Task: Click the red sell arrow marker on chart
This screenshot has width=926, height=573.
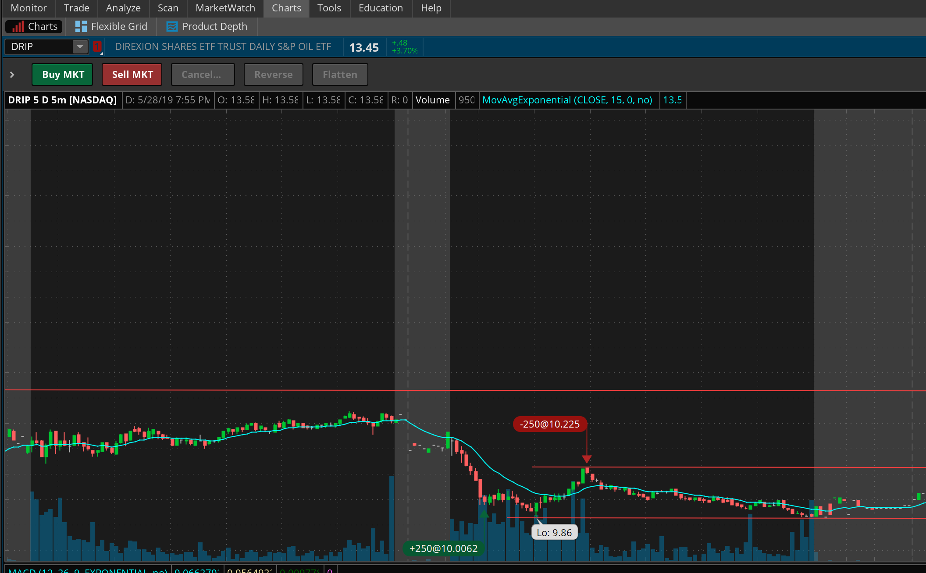Action: coord(587,459)
